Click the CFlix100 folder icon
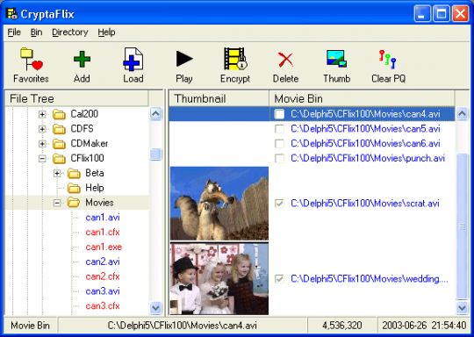 click(x=59, y=159)
